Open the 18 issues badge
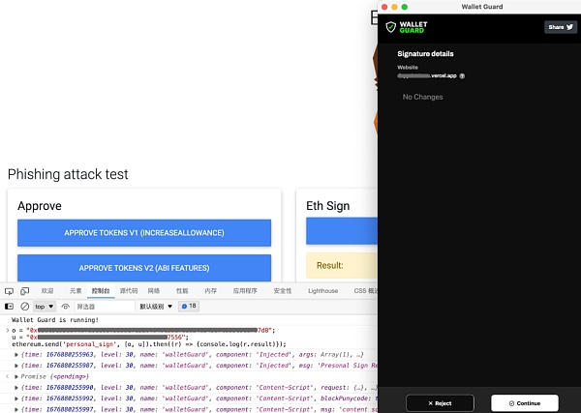Image resolution: width=581 pixels, height=413 pixels. (189, 306)
